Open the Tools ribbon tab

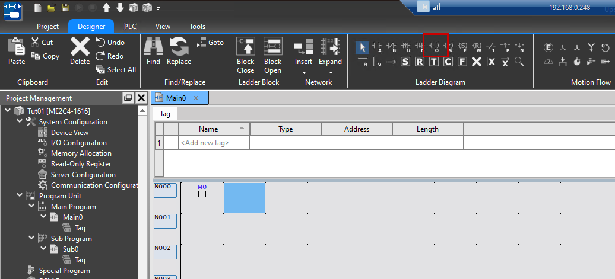(197, 27)
